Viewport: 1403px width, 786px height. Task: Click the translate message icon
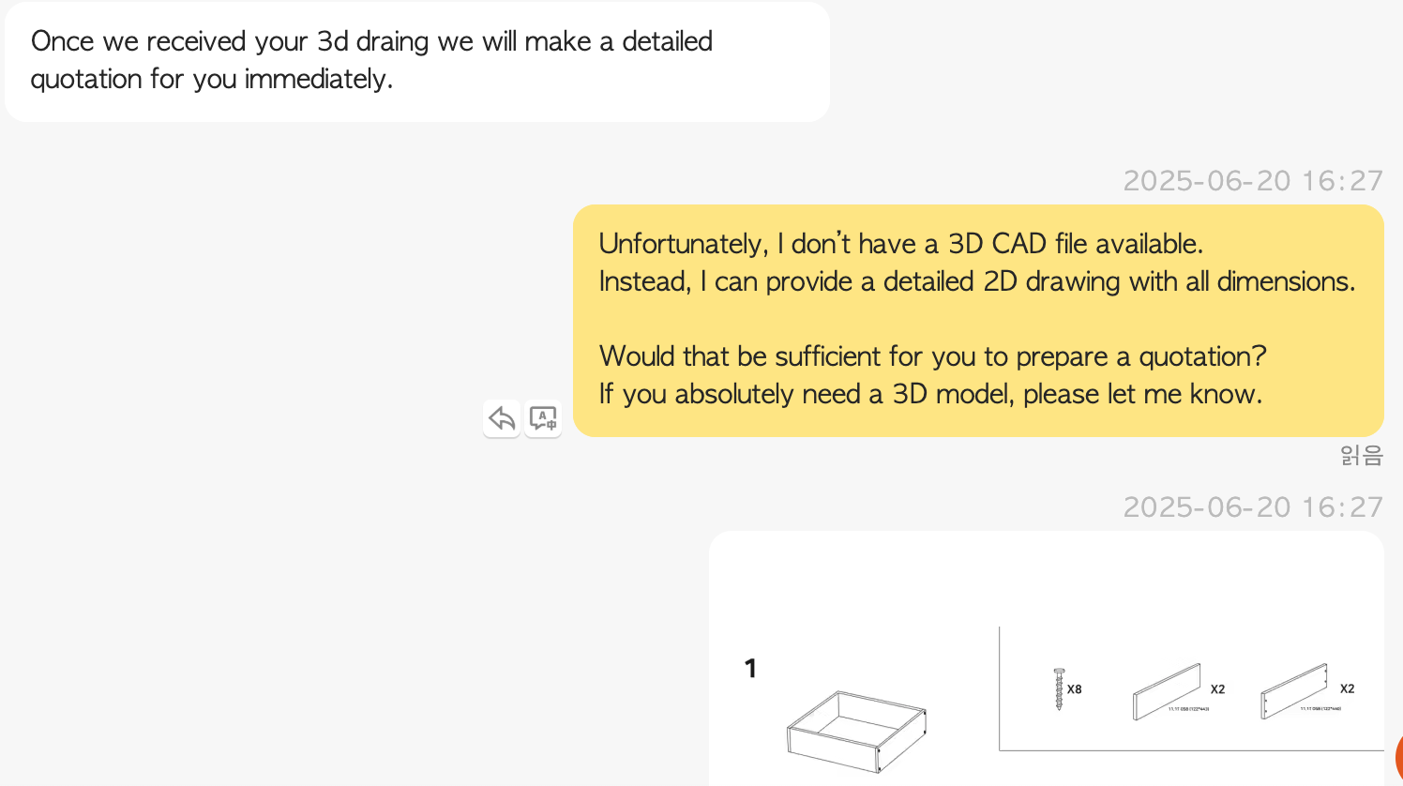[x=543, y=418]
